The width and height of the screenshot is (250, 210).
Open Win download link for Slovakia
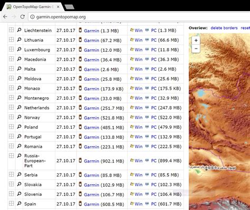tap(138, 185)
